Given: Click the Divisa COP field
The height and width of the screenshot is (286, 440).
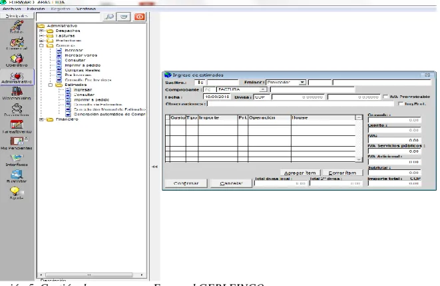Looking at the screenshot, I should coord(262,97).
